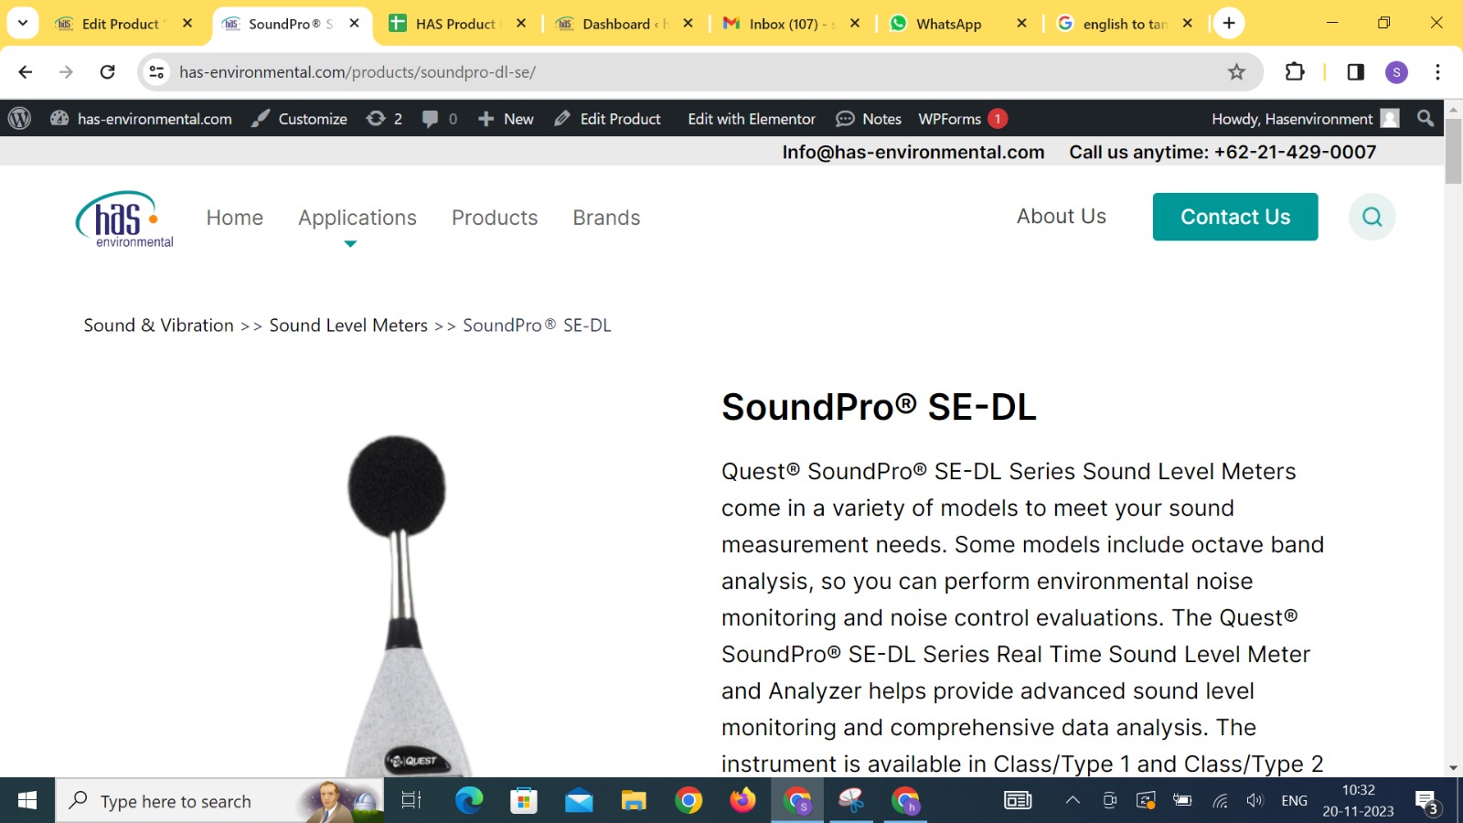Screen dimensions: 1463x823
Task: Open WPForms in the admin bar
Action: (962, 118)
